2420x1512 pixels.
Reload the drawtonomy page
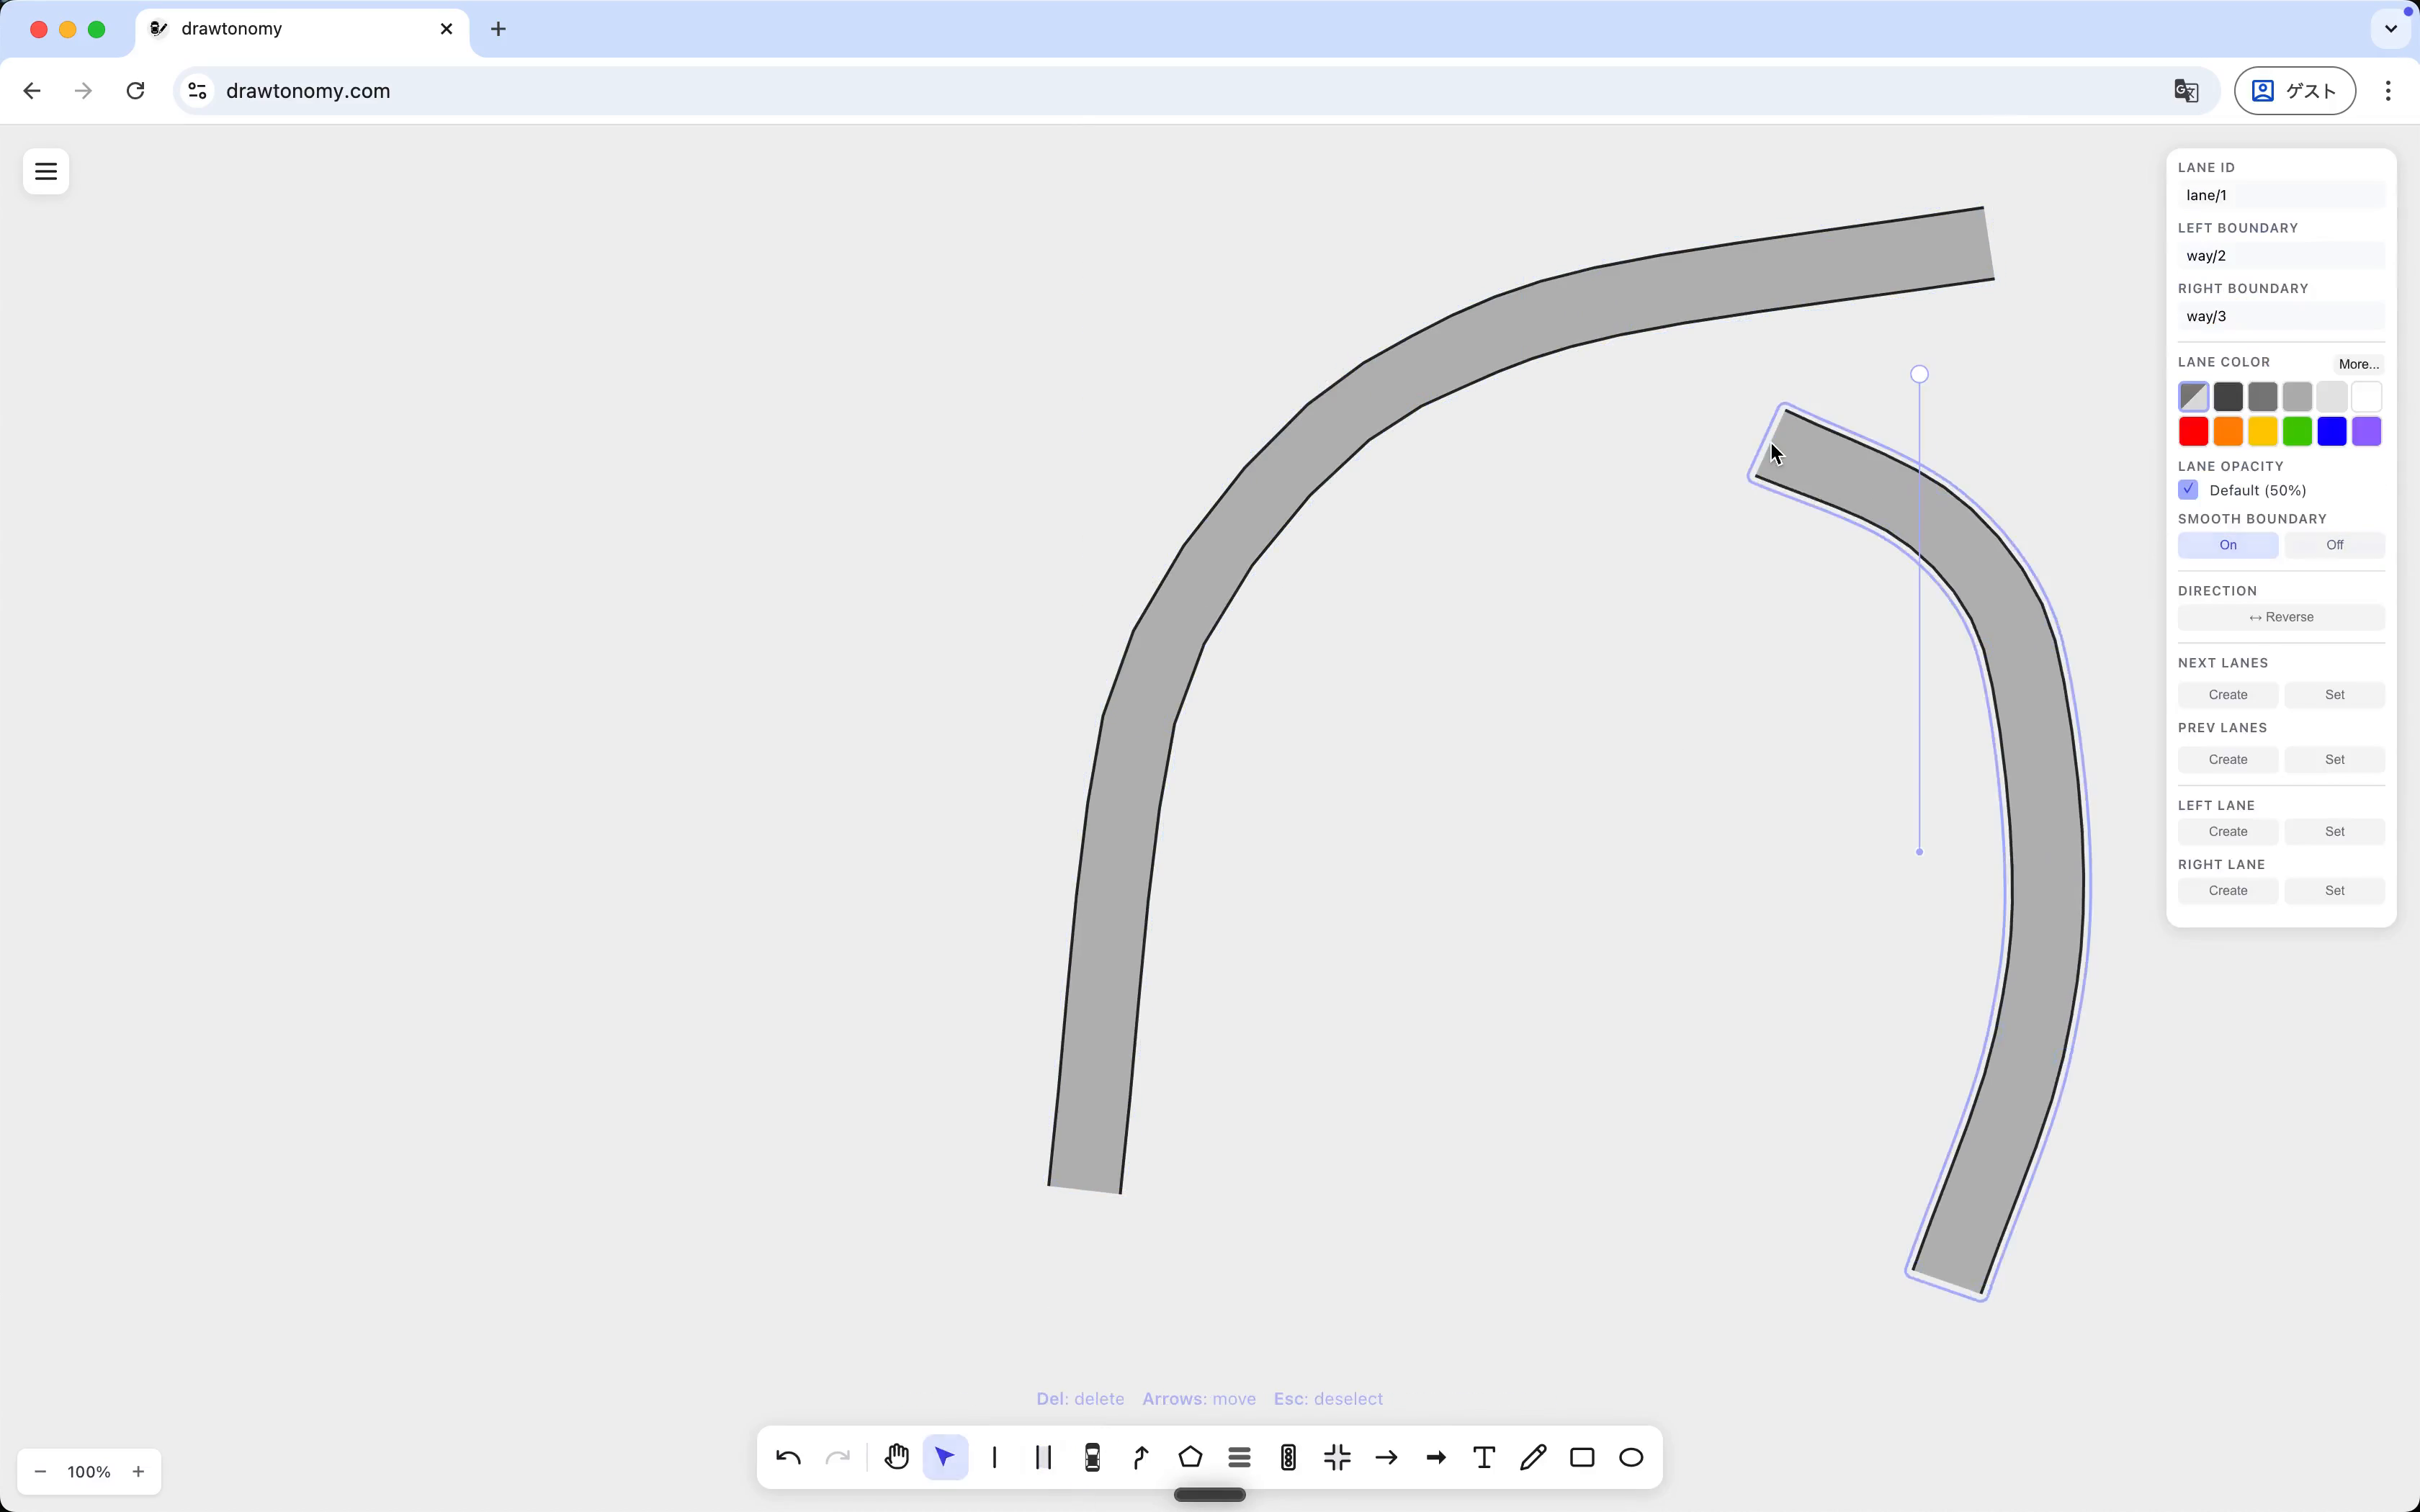135,91
